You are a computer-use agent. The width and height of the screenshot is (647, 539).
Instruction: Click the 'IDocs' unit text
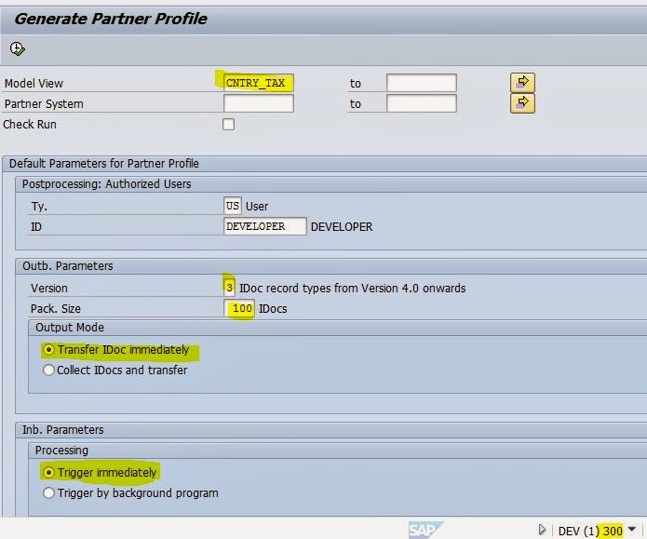(273, 309)
